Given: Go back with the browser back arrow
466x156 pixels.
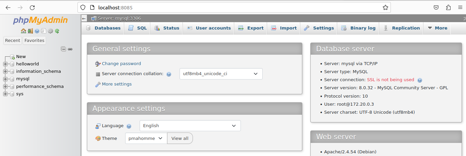Looking at the screenshot, I should pos(8,7).
